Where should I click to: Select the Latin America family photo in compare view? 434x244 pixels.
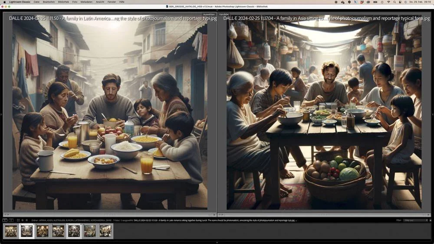[x=110, y=112]
